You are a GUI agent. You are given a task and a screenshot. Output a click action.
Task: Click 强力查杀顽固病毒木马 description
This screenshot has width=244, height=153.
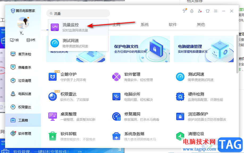140,139
